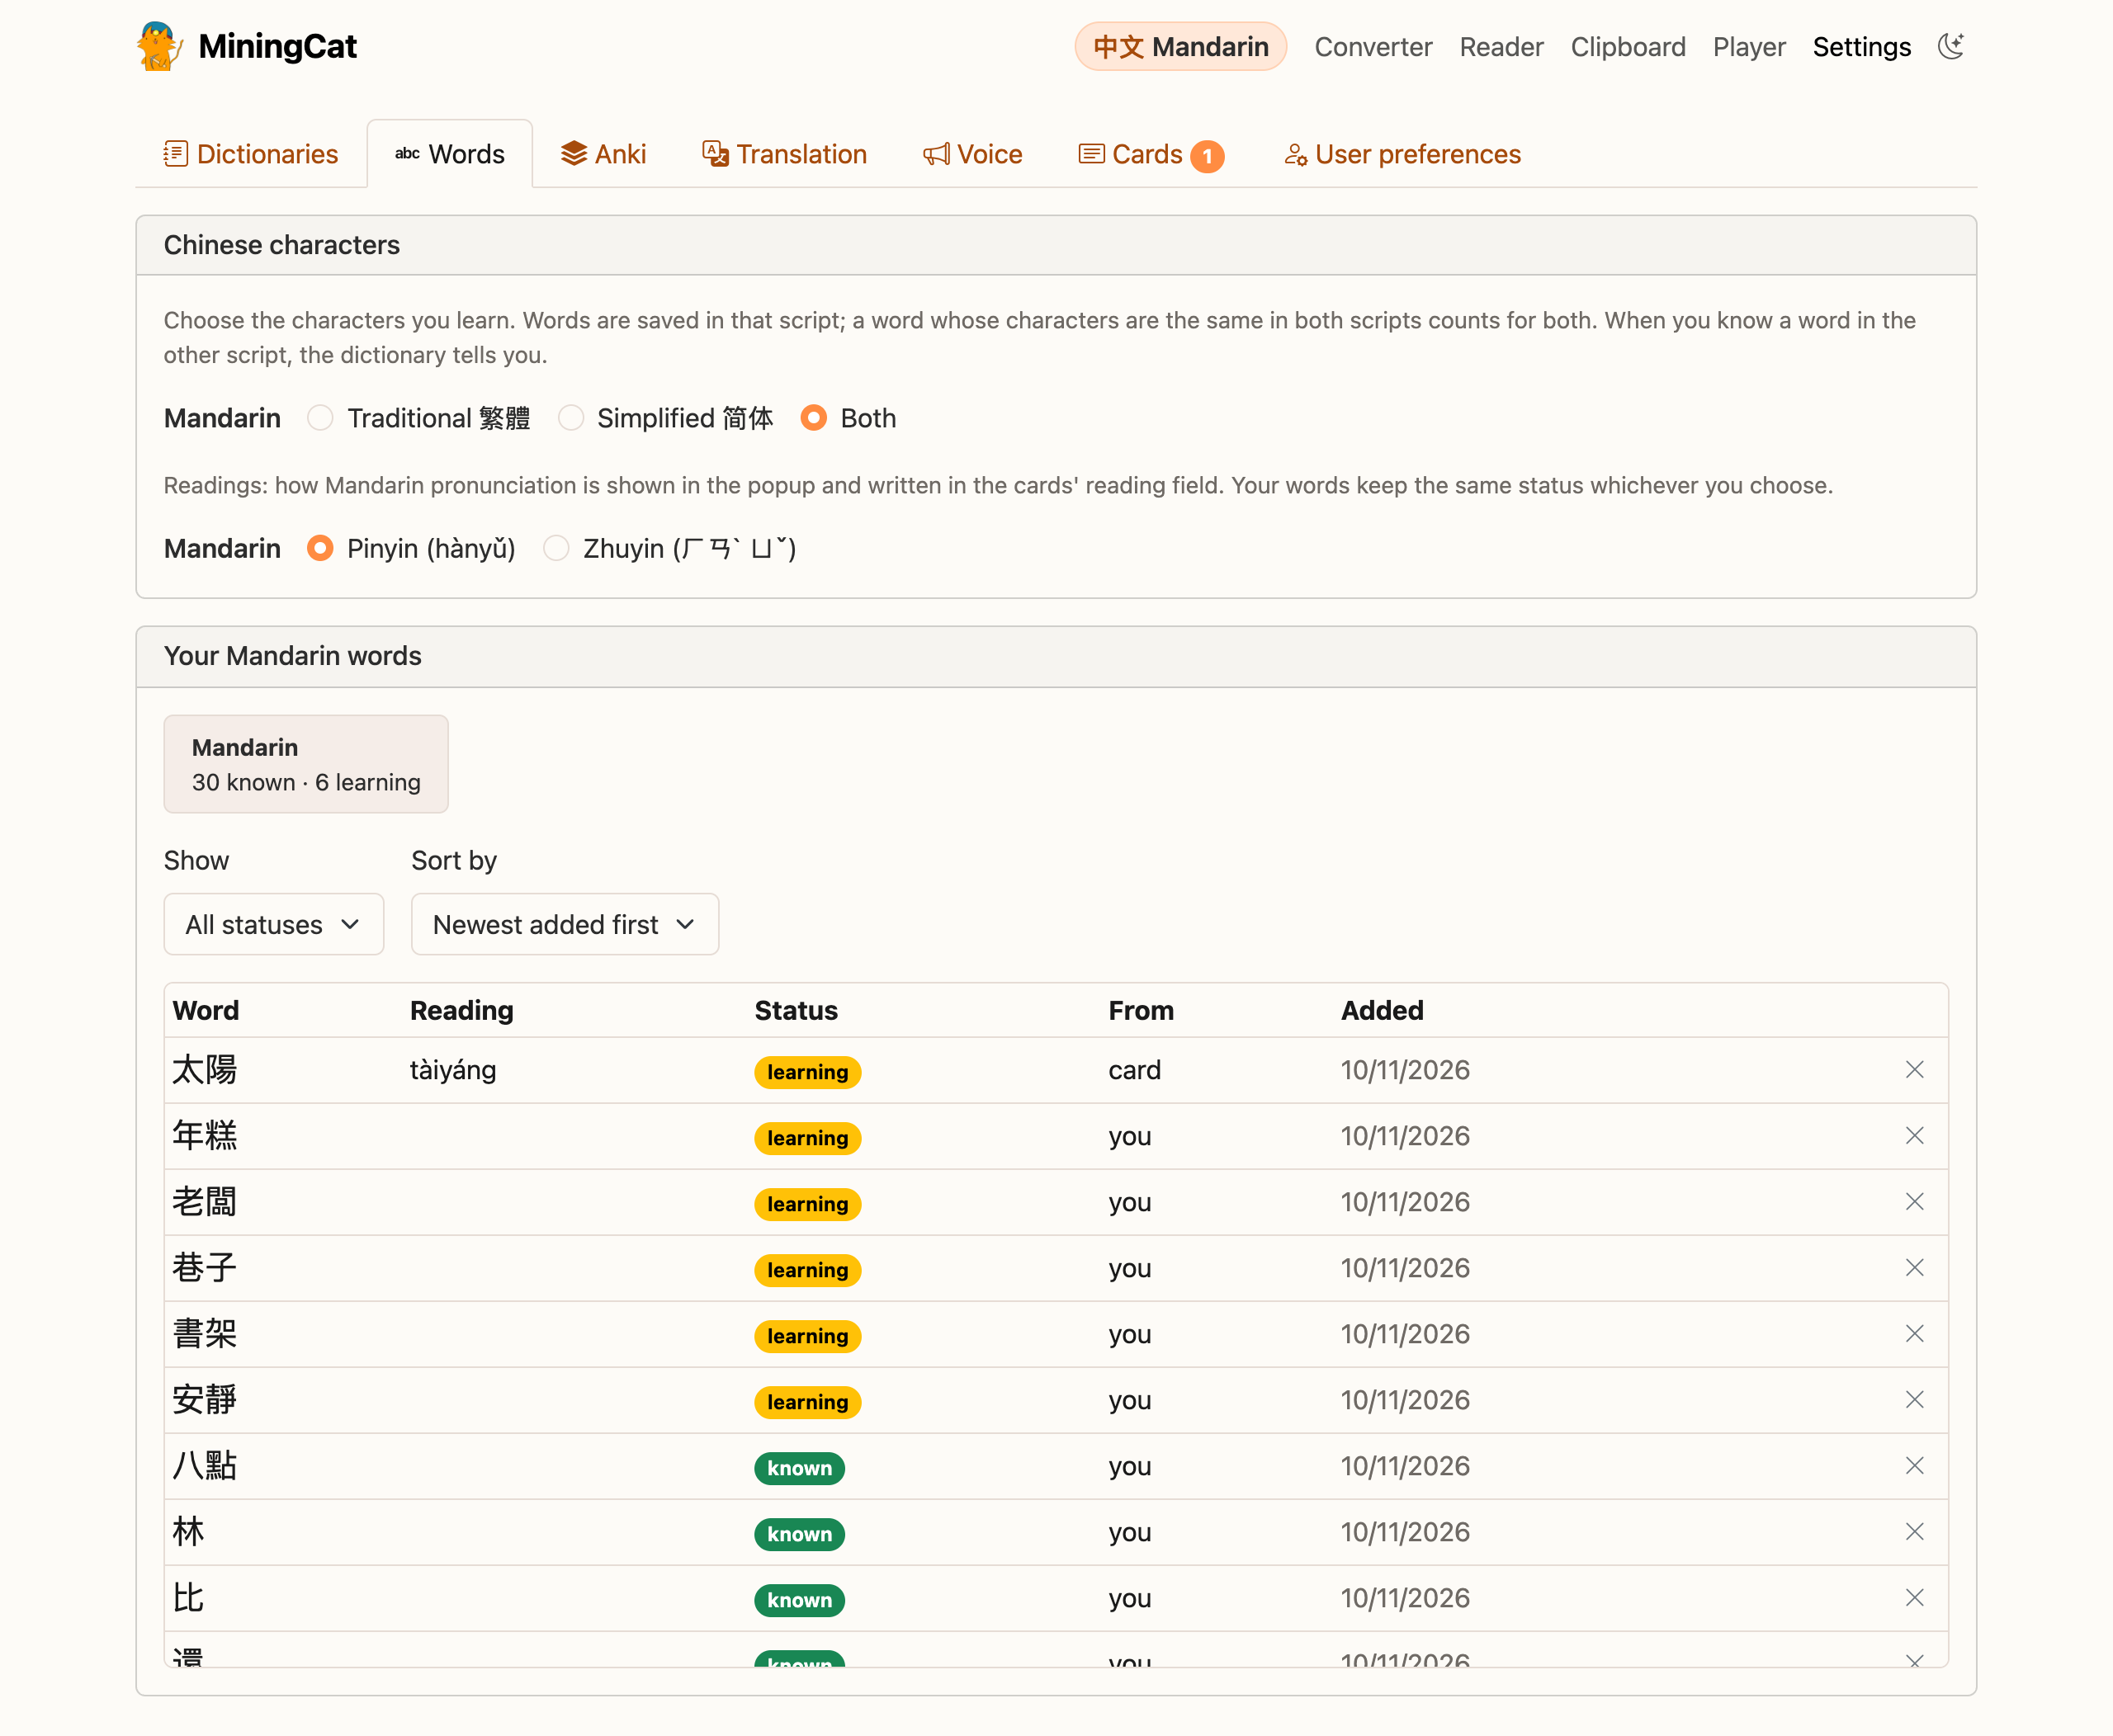The height and width of the screenshot is (1736, 2113).
Task: Switch to the Anki tab
Action: point(603,154)
